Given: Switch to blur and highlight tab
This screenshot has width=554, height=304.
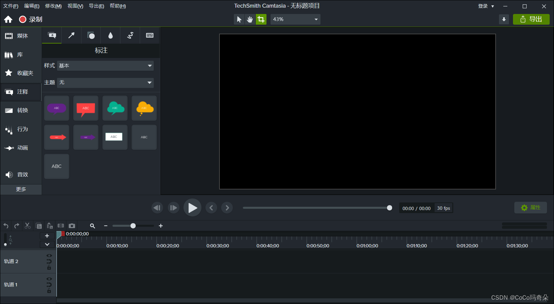Looking at the screenshot, I should [x=110, y=35].
